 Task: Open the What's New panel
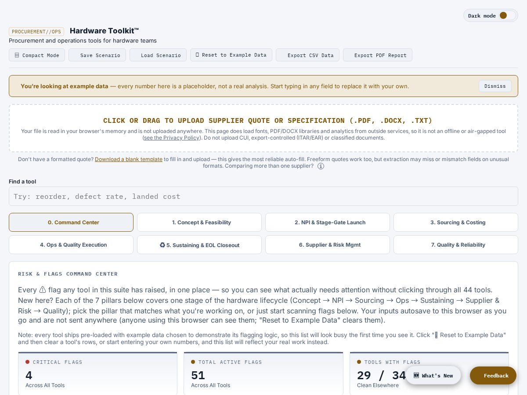(x=433, y=375)
